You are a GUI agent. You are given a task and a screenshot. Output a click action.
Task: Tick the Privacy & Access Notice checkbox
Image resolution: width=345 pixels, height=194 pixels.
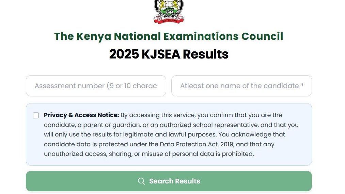point(36,115)
